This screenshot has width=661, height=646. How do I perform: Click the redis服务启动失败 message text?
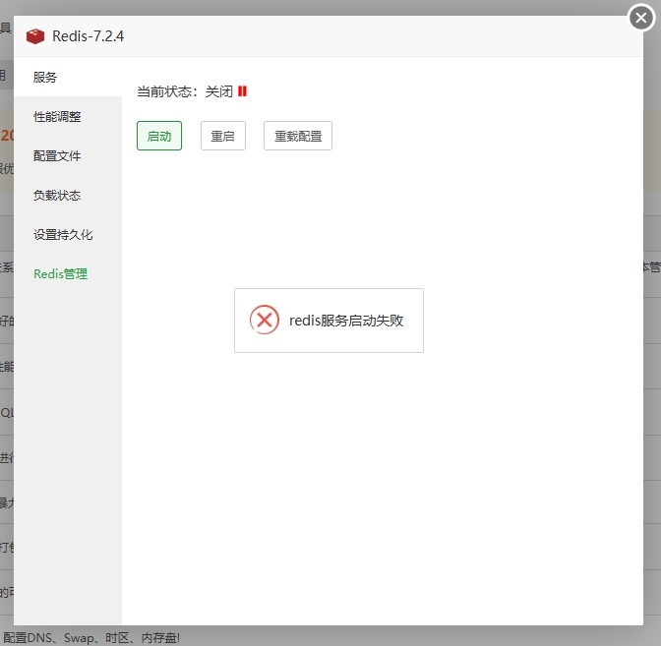[346, 321]
